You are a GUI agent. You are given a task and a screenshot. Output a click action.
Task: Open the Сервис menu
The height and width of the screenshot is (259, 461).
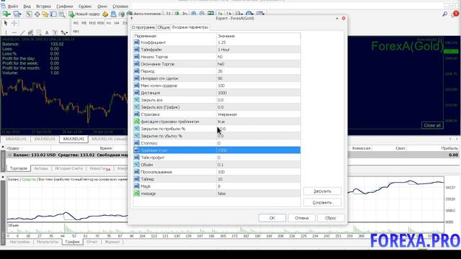(85, 6)
